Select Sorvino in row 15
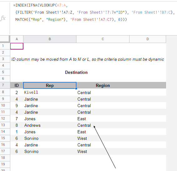Viewport: 177px width, 171px height. click(50, 138)
